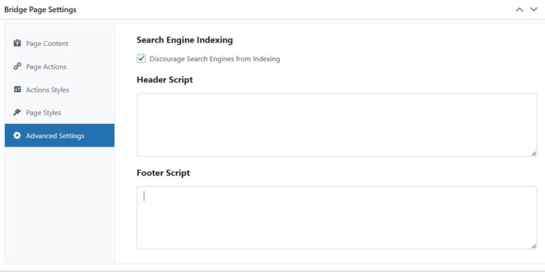This screenshot has height=272, width=545.
Task: Switch to Page Actions tab label
Action: [46, 67]
